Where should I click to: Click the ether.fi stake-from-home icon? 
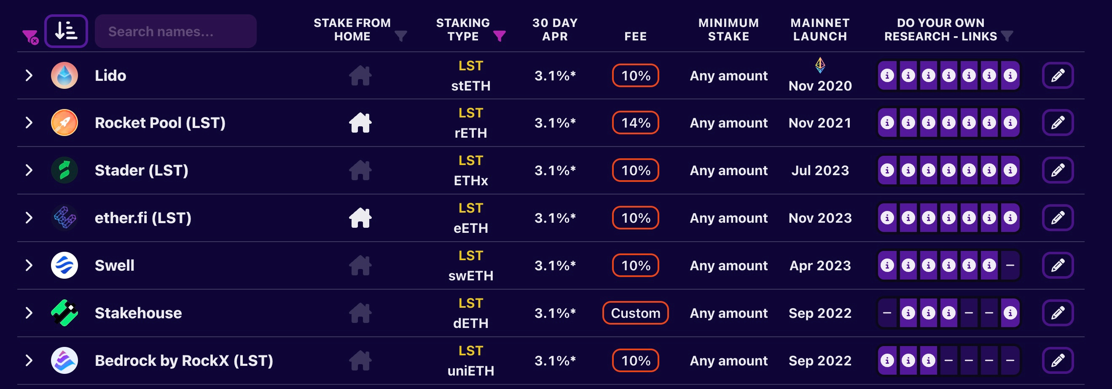360,218
